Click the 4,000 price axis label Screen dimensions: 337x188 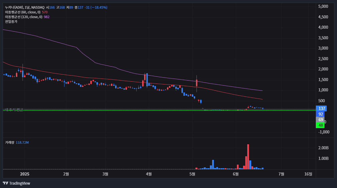(323, 27)
